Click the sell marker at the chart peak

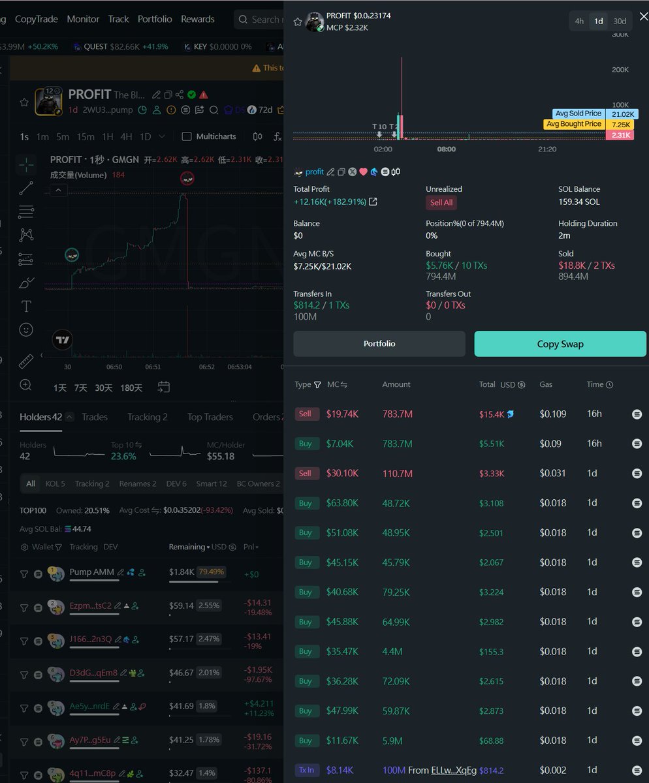tap(187, 178)
